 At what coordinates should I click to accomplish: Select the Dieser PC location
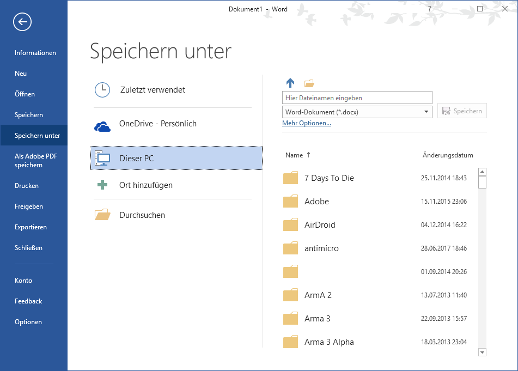pyautogui.click(x=176, y=158)
